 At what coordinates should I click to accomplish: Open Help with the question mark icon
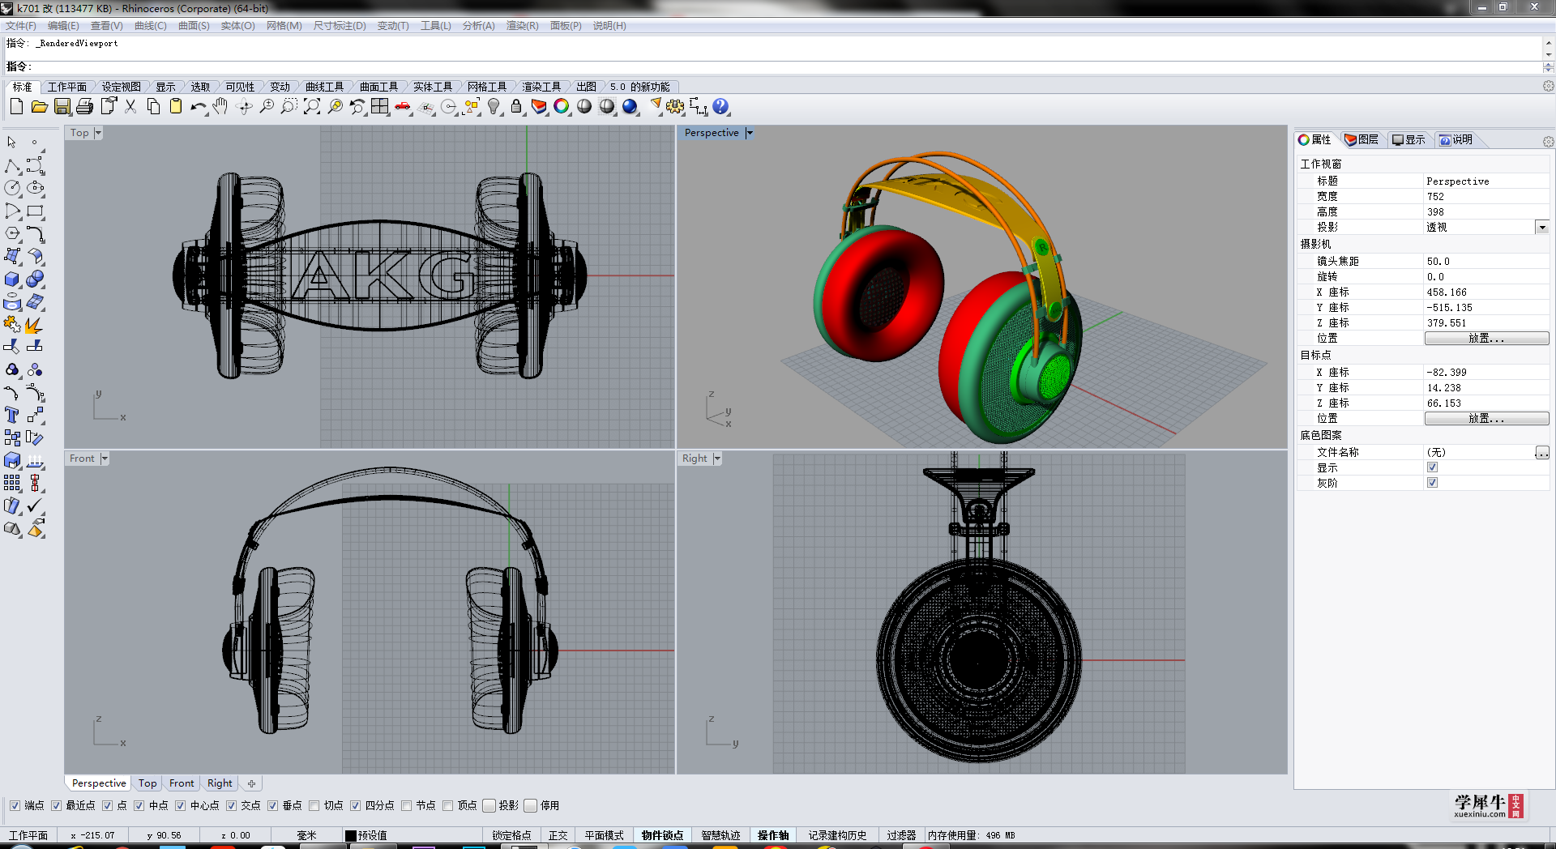[720, 106]
